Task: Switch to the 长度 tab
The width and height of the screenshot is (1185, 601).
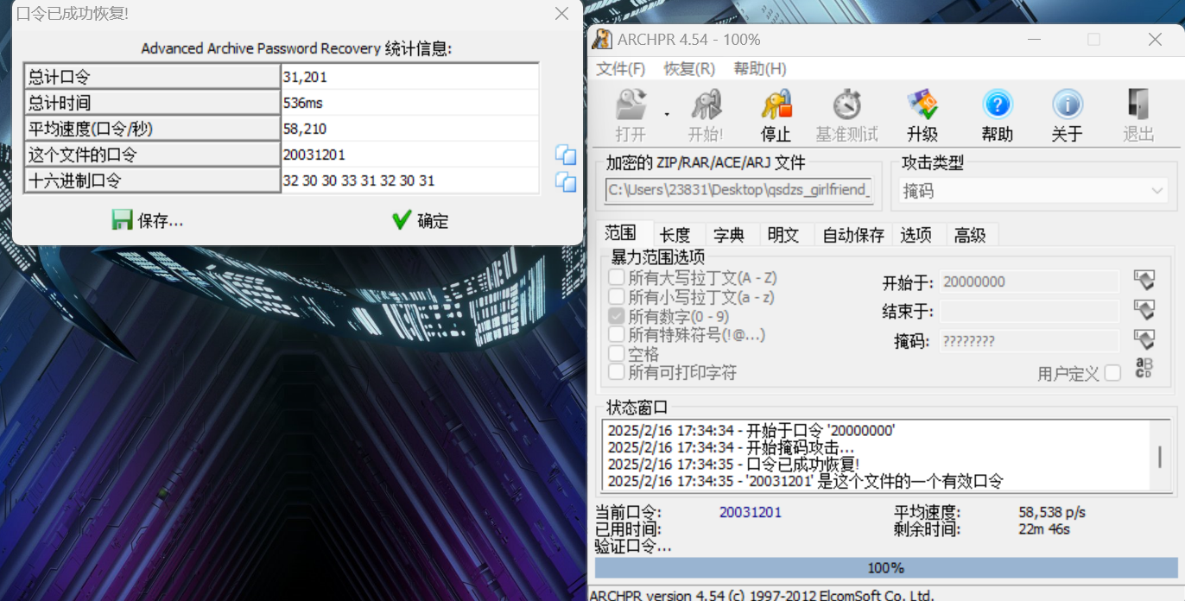Action: coord(675,235)
